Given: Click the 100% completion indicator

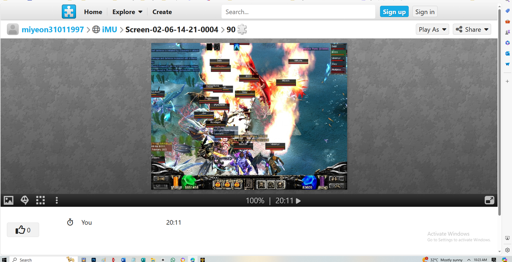Looking at the screenshot, I should point(255,201).
